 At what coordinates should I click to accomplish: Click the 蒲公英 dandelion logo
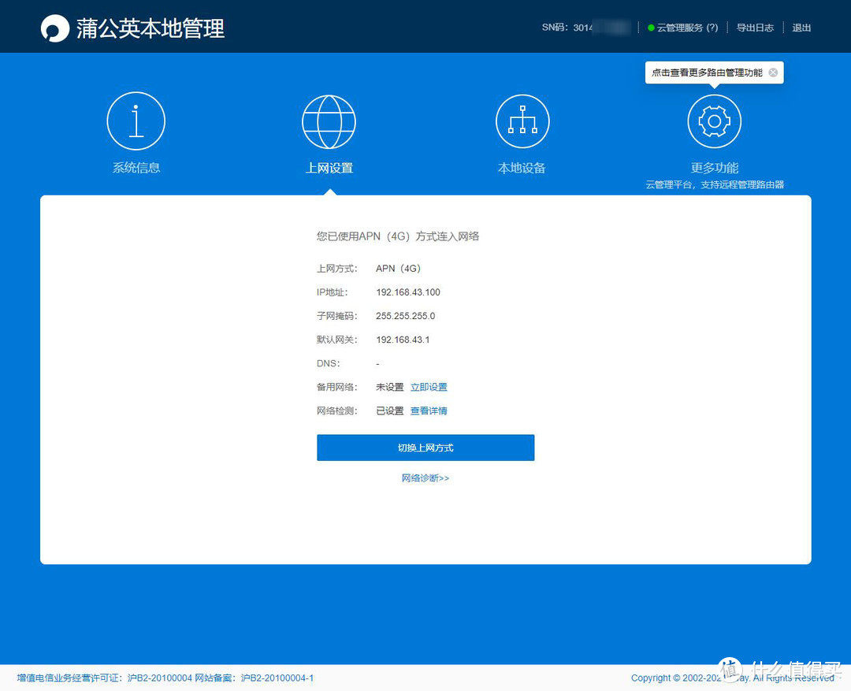pyautogui.click(x=54, y=26)
